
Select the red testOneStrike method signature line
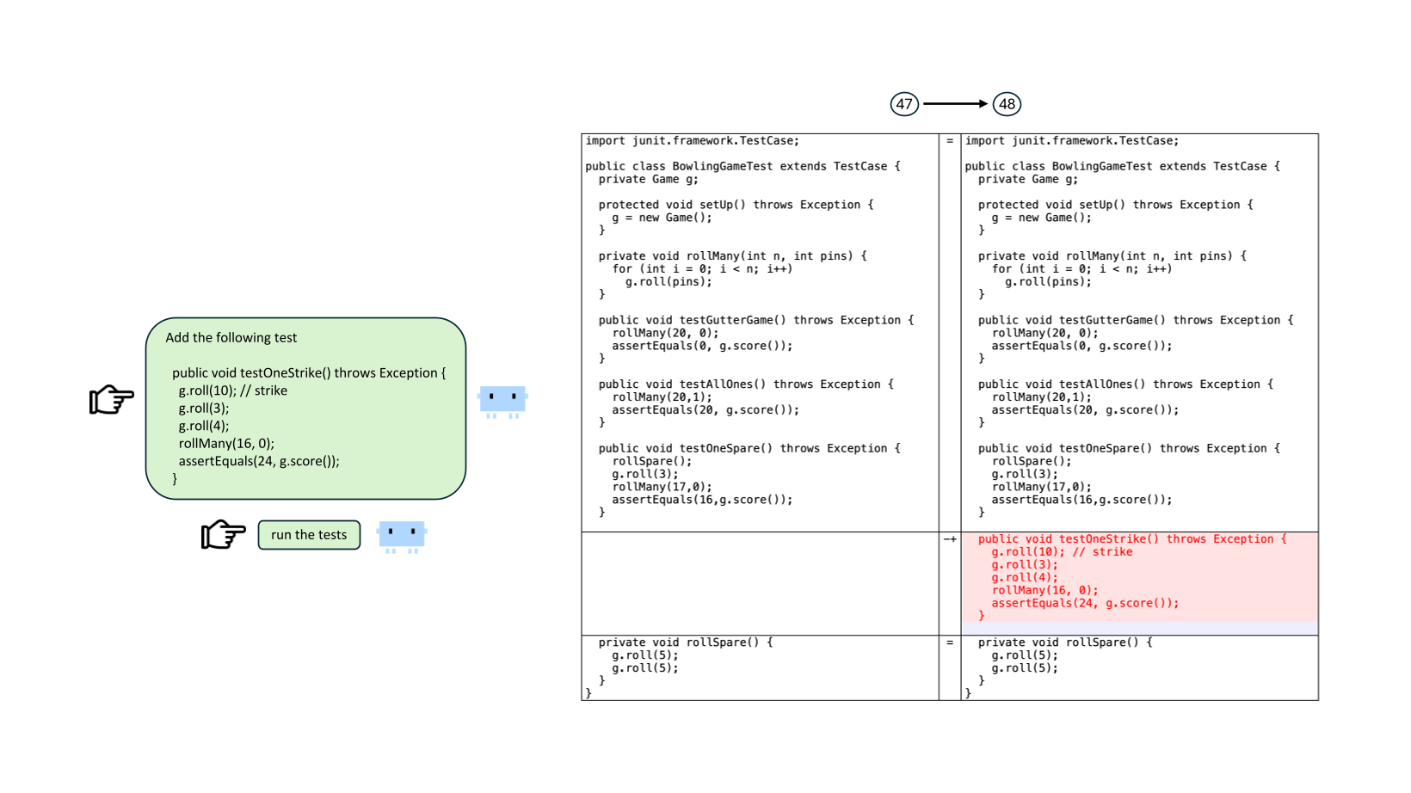(x=1131, y=539)
